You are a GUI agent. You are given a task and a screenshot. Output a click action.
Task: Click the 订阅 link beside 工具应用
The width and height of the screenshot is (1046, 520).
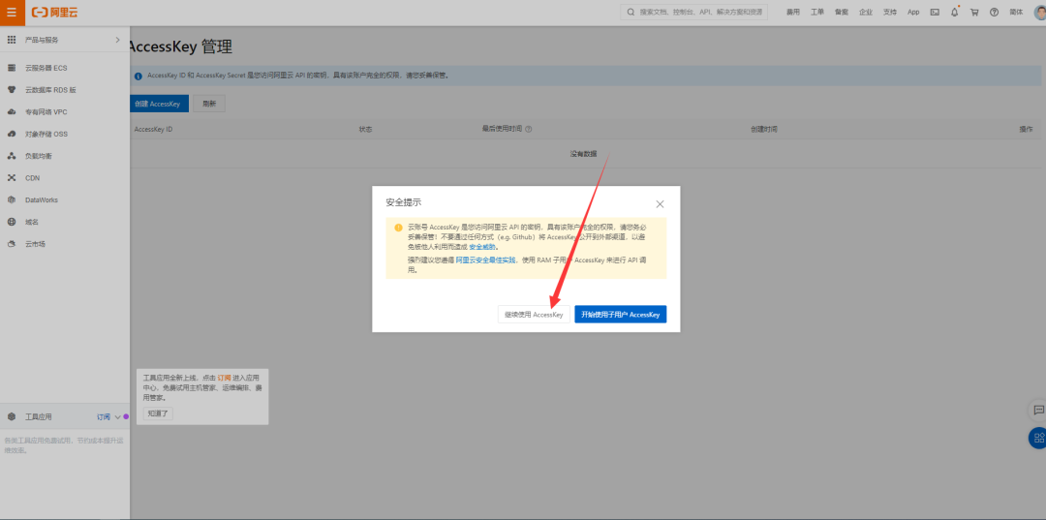point(104,416)
